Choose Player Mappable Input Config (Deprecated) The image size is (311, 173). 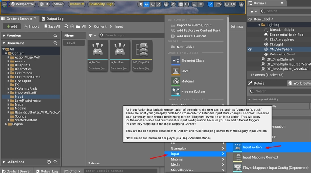(x=269, y=168)
